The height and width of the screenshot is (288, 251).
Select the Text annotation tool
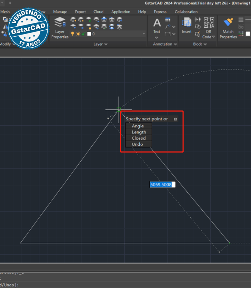pos(157,25)
